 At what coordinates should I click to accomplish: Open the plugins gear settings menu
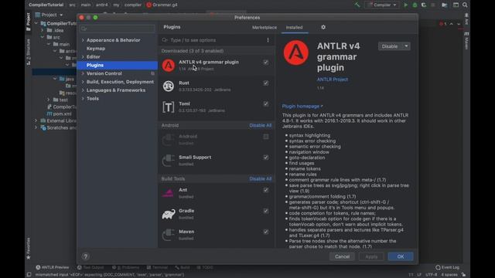tap(323, 28)
